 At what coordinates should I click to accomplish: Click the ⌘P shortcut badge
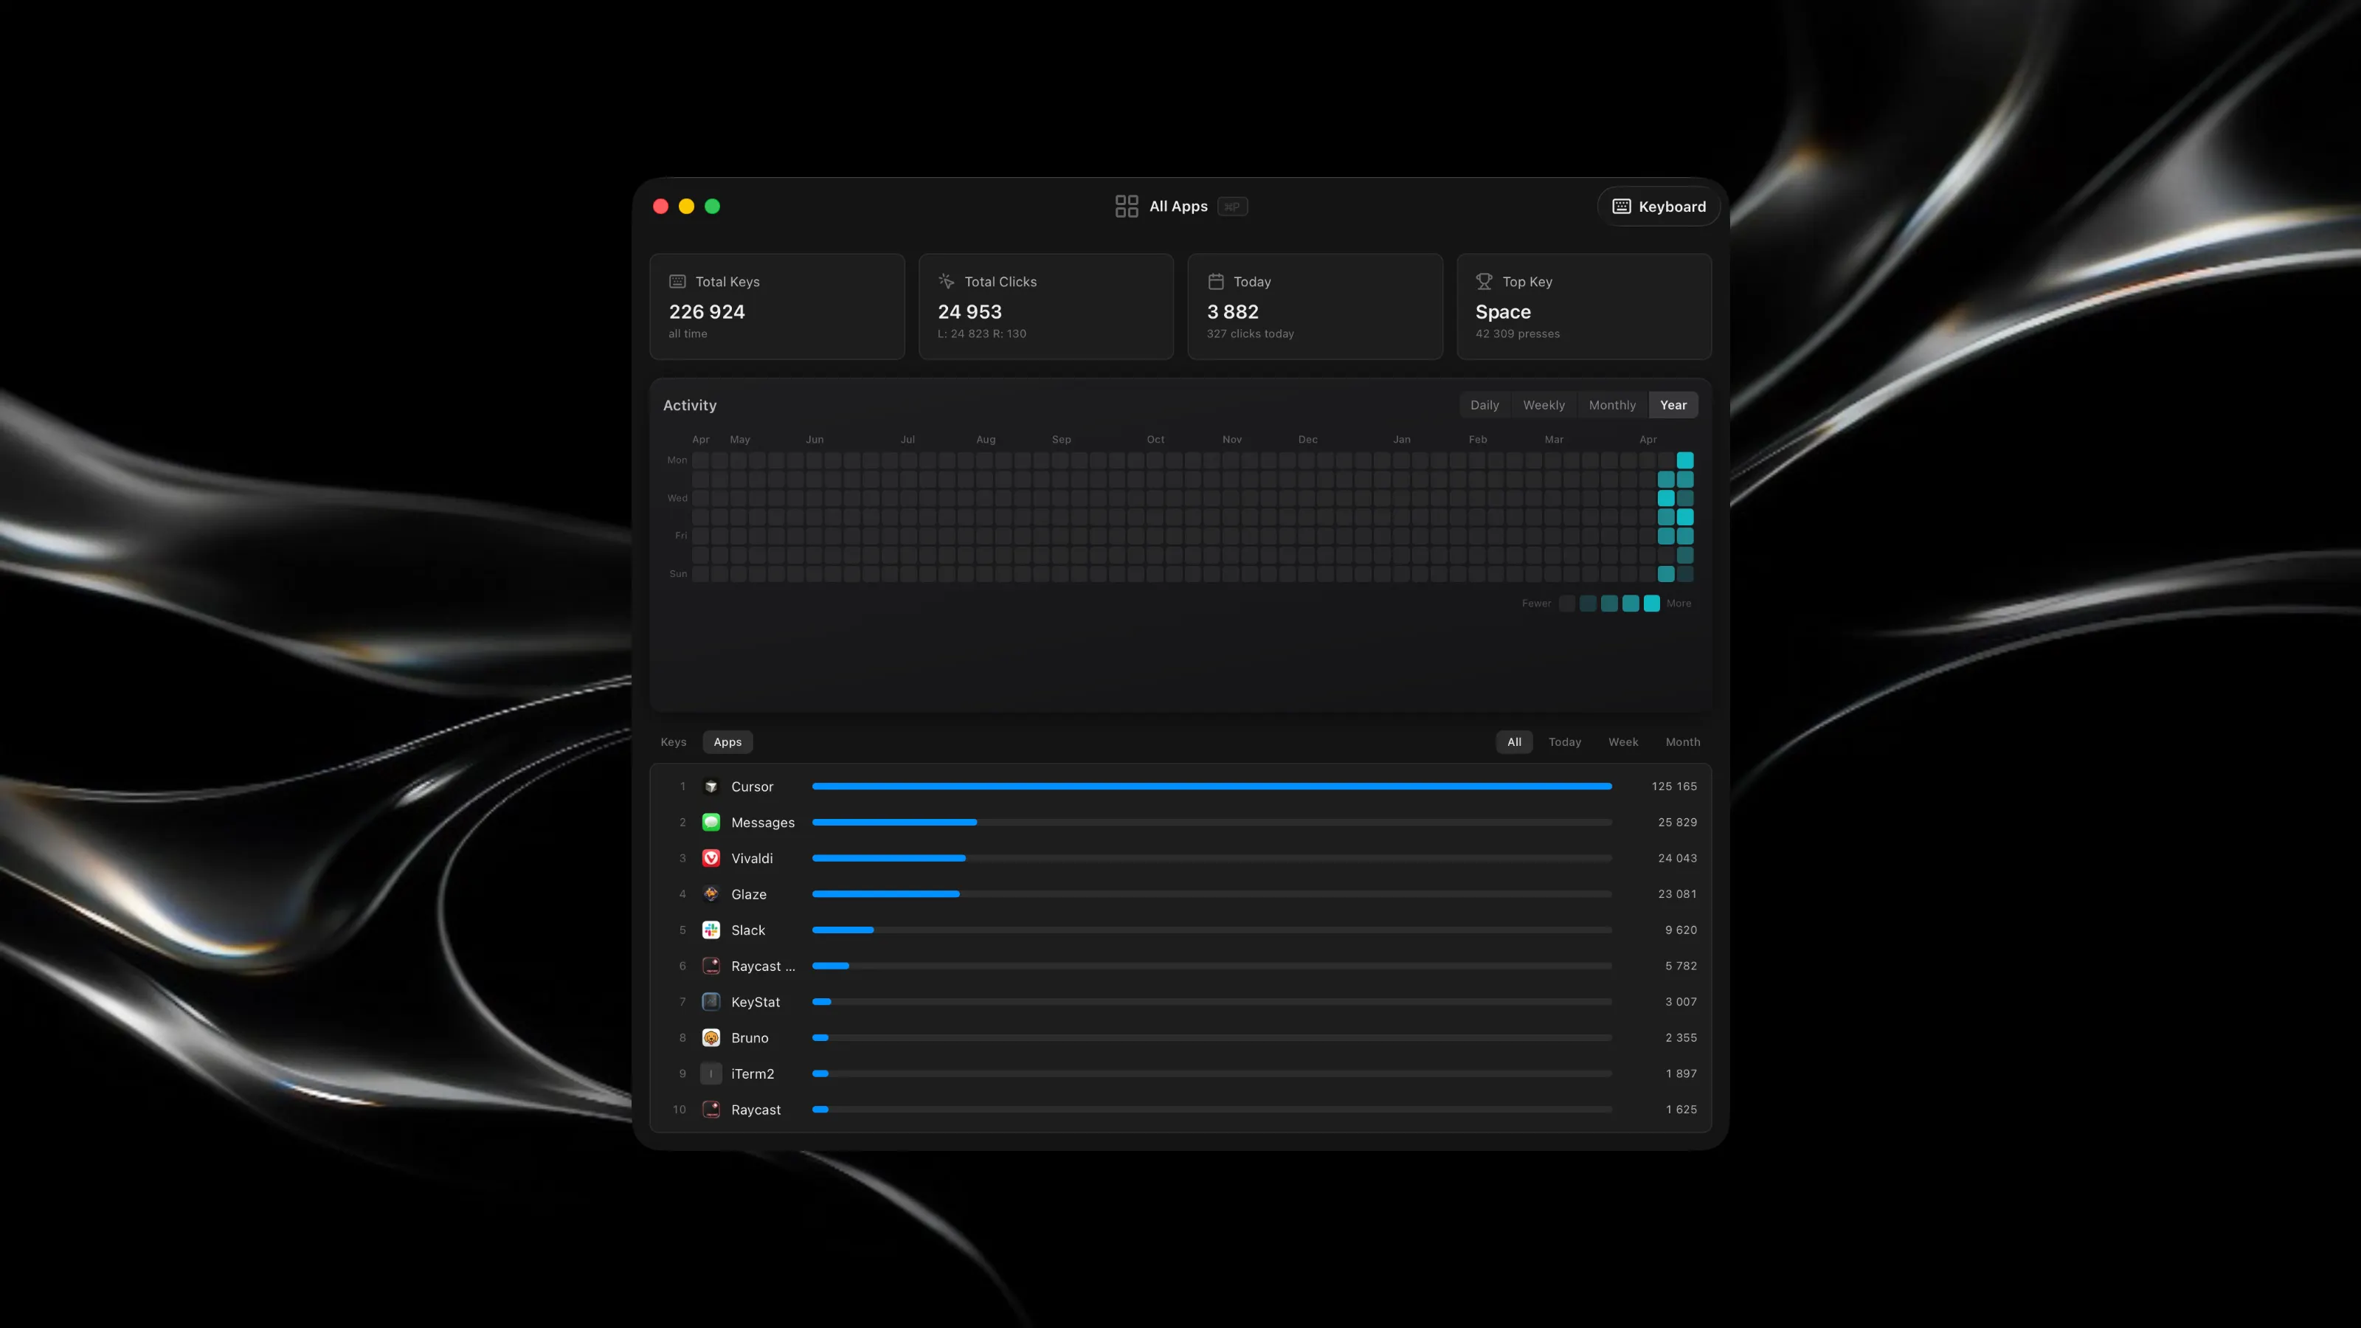point(1233,207)
